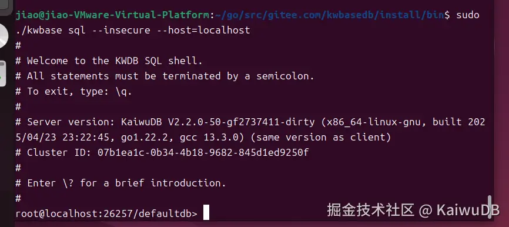Click the jiao@jiao-VMware-Virtual-Platform username text

coord(112,15)
